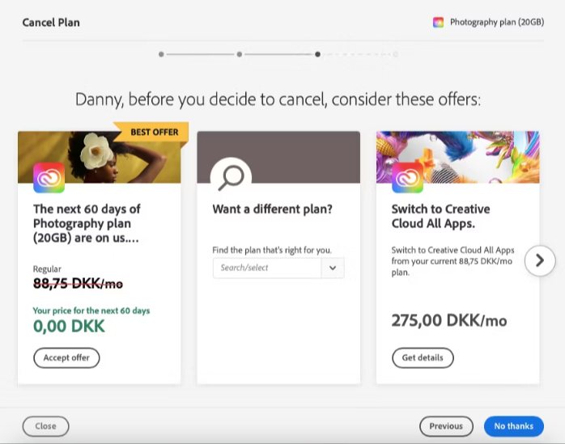Click the 275,00 DKK/mo price
The image size is (565, 444).
pos(449,320)
